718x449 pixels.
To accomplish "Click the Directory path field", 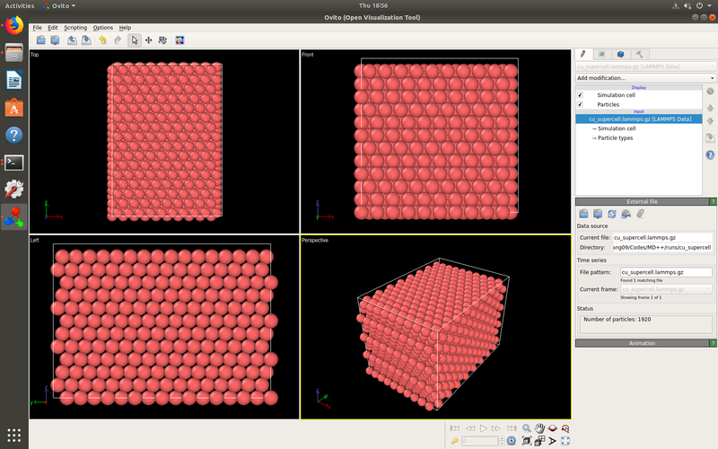I will tap(662, 248).
